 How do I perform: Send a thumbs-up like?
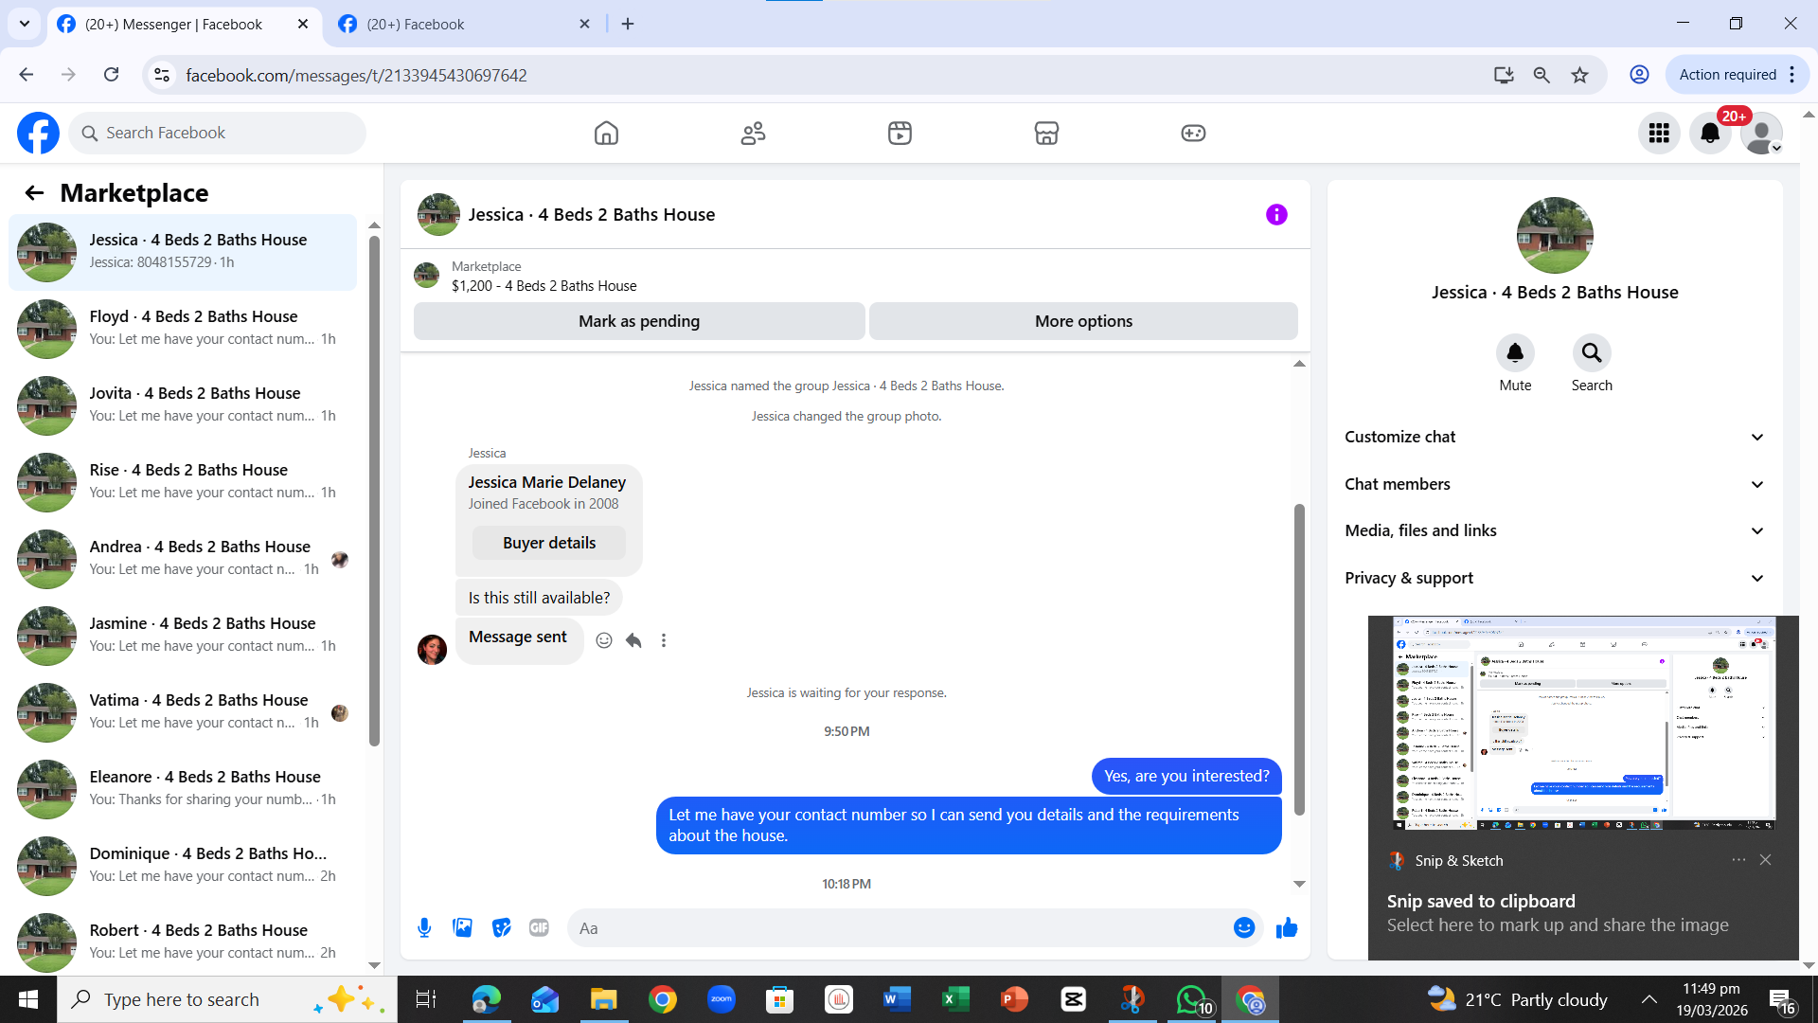1286,928
